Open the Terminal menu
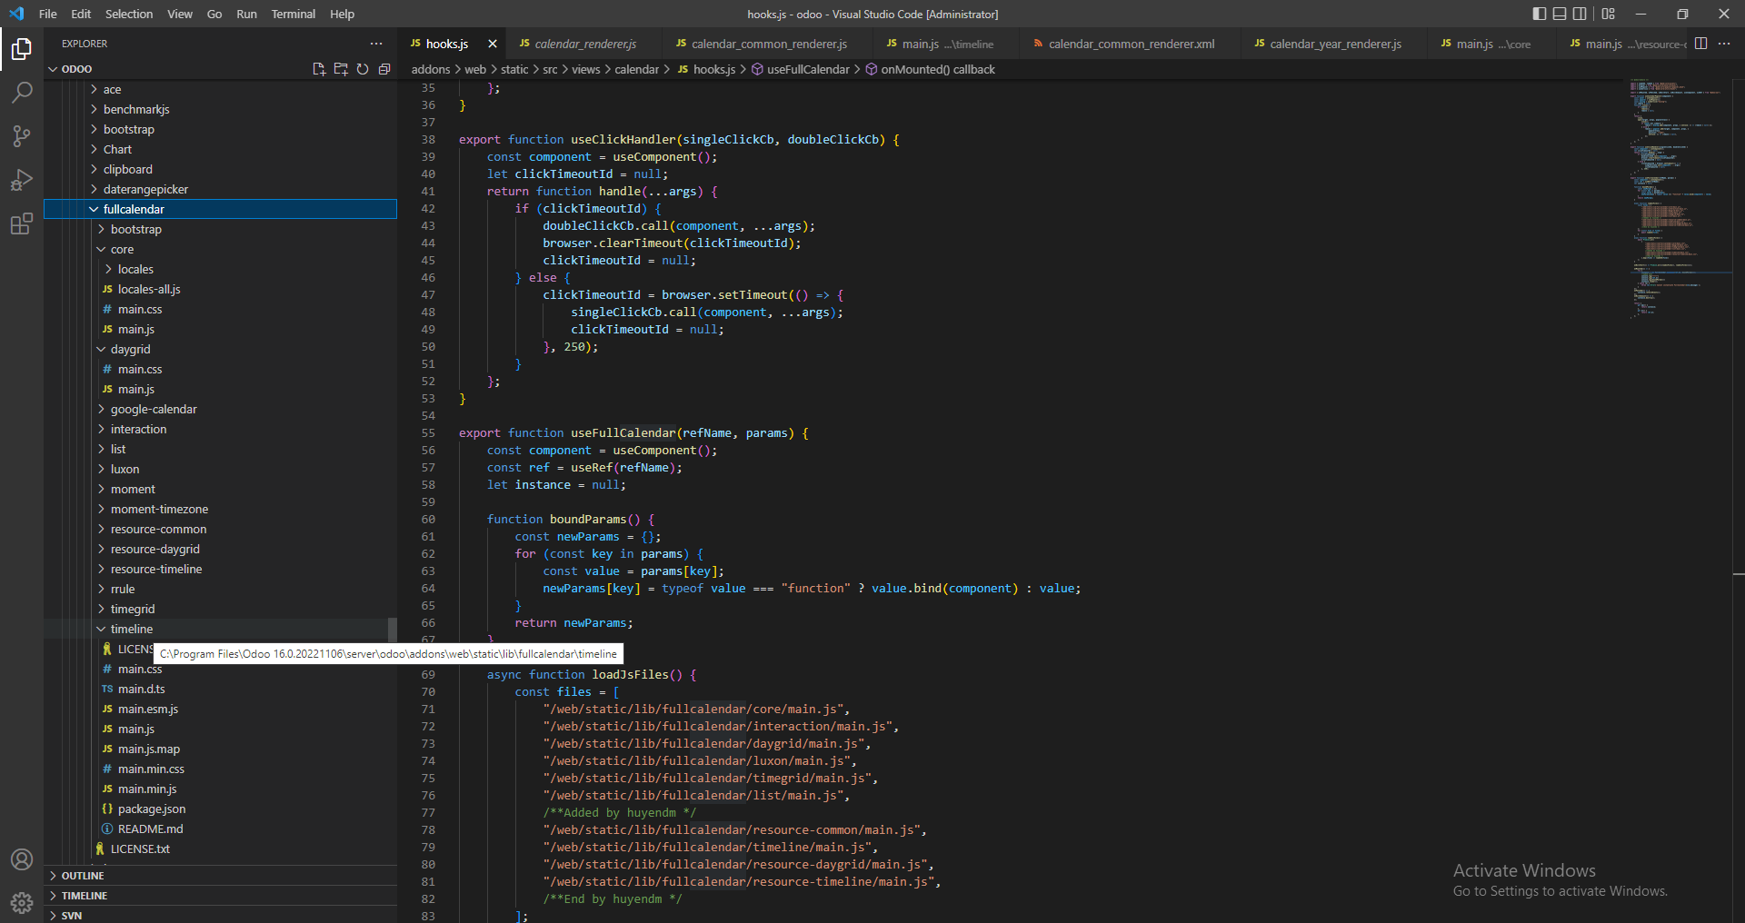The image size is (1745, 923). 293,14
